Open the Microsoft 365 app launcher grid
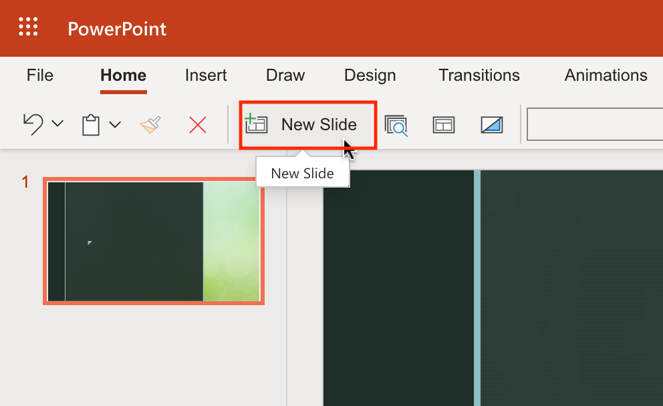 click(x=28, y=28)
